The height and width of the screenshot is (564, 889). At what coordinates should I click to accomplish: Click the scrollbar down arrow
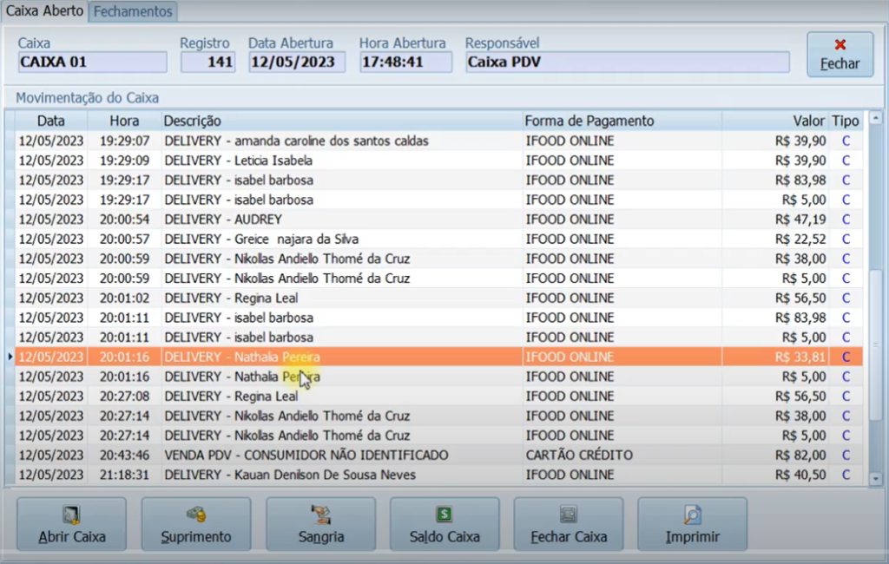click(875, 478)
